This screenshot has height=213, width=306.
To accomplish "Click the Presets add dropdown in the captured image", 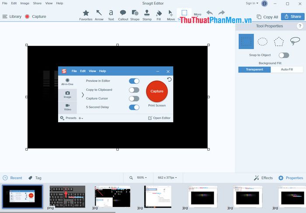I will (80, 118).
